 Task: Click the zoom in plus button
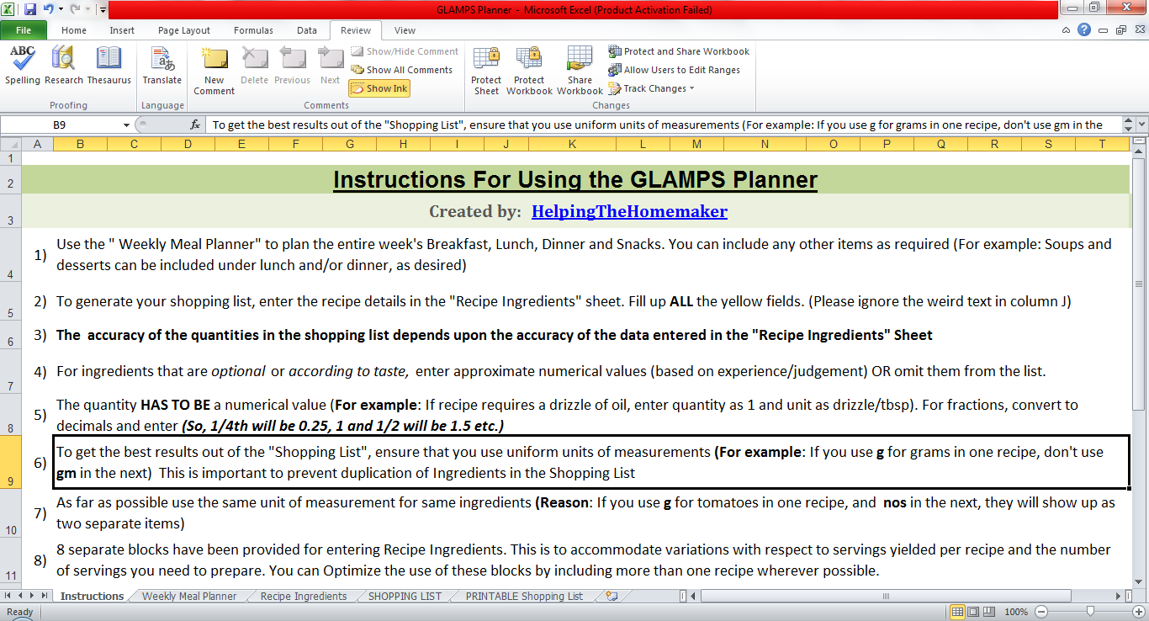pyautogui.click(x=1137, y=612)
